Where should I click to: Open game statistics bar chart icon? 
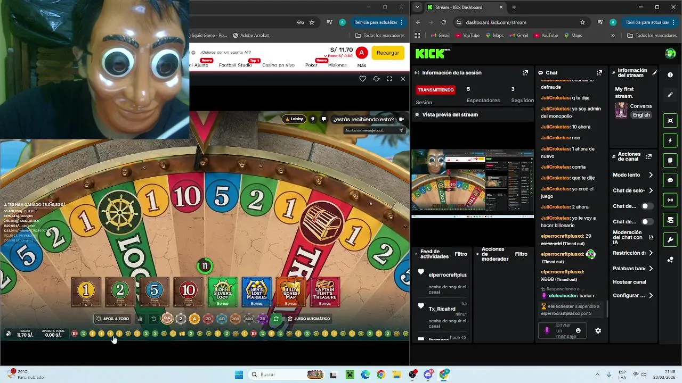[x=140, y=319]
